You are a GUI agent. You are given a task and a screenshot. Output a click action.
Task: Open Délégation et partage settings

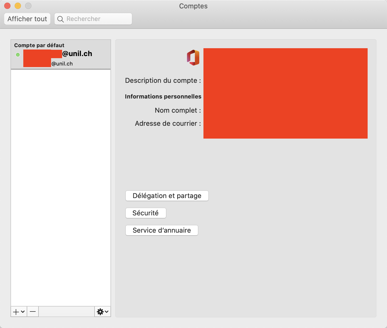coord(167,196)
